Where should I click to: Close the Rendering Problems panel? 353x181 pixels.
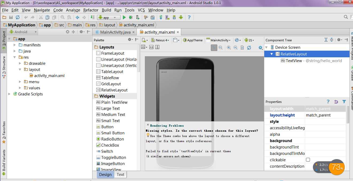[148, 124]
